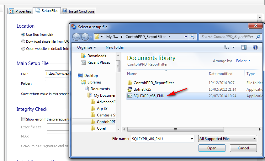
Task: Switch to the Setup Files tab
Action: click(47, 11)
